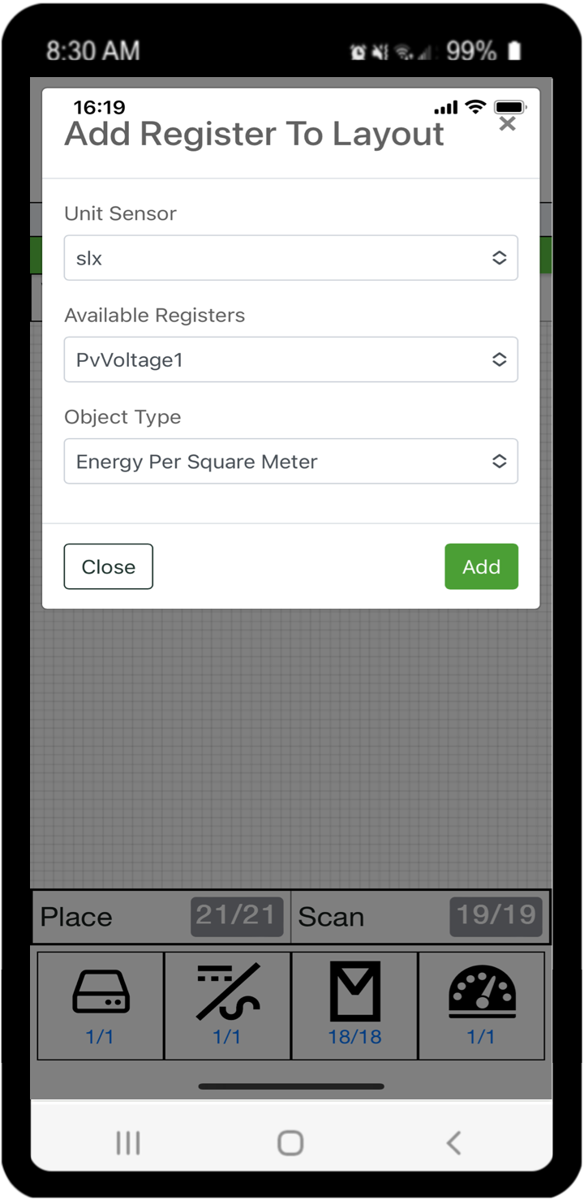The height and width of the screenshot is (1200, 584).
Task: Tap the Android home button icon
Action: tap(290, 1142)
